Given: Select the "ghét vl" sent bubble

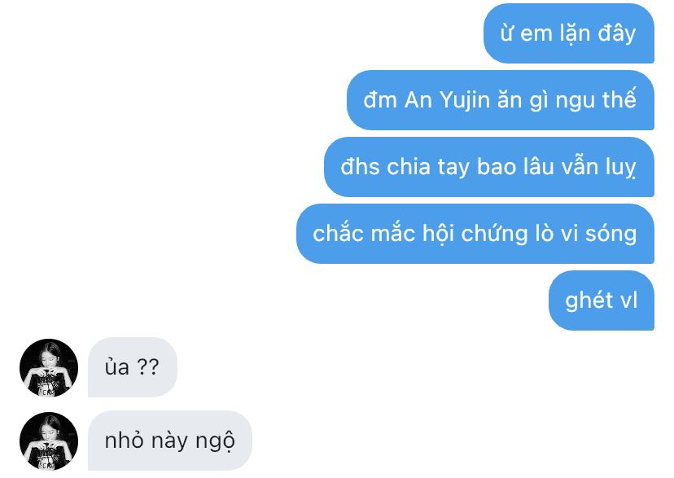Looking at the screenshot, I should pyautogui.click(x=602, y=300).
